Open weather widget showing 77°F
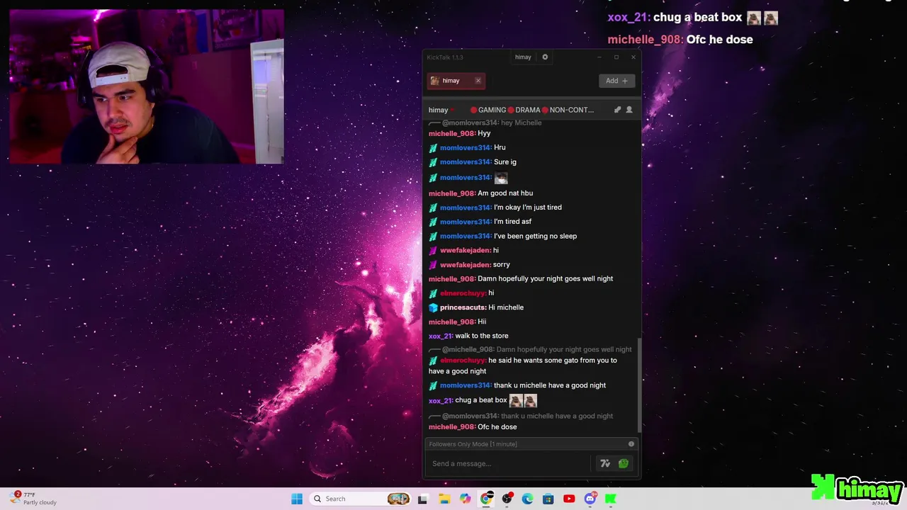The image size is (907, 510). pos(34,499)
